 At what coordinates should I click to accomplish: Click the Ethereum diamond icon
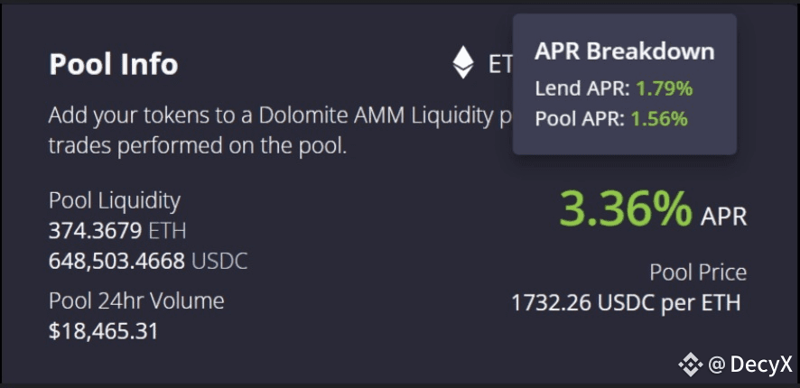(x=463, y=62)
